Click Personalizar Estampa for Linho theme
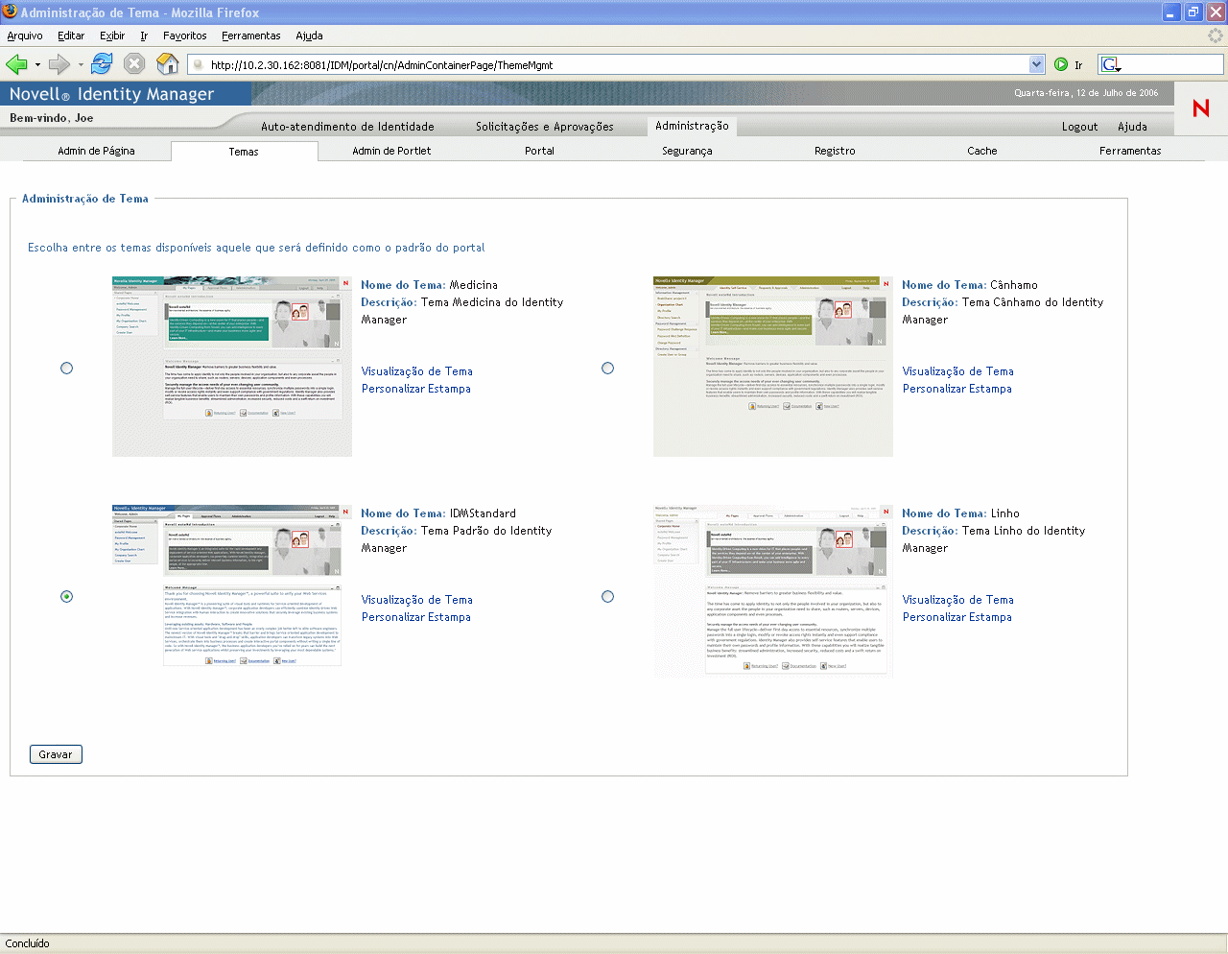Image resolution: width=1228 pixels, height=954 pixels. click(x=957, y=617)
